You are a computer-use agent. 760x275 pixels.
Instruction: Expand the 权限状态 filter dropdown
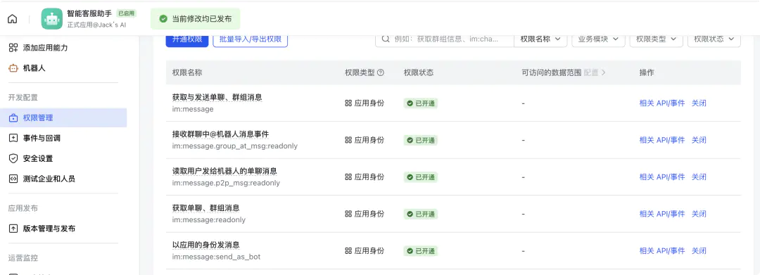pyautogui.click(x=714, y=39)
